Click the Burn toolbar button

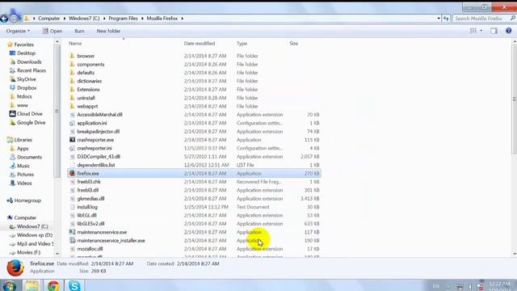pos(79,31)
